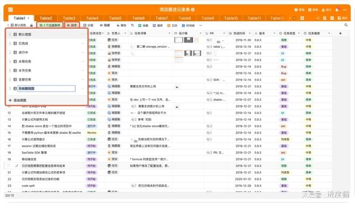The width and height of the screenshot is (355, 203).
Task: Open the Gallery plugin icon in the toolbar
Action: tap(158, 25)
